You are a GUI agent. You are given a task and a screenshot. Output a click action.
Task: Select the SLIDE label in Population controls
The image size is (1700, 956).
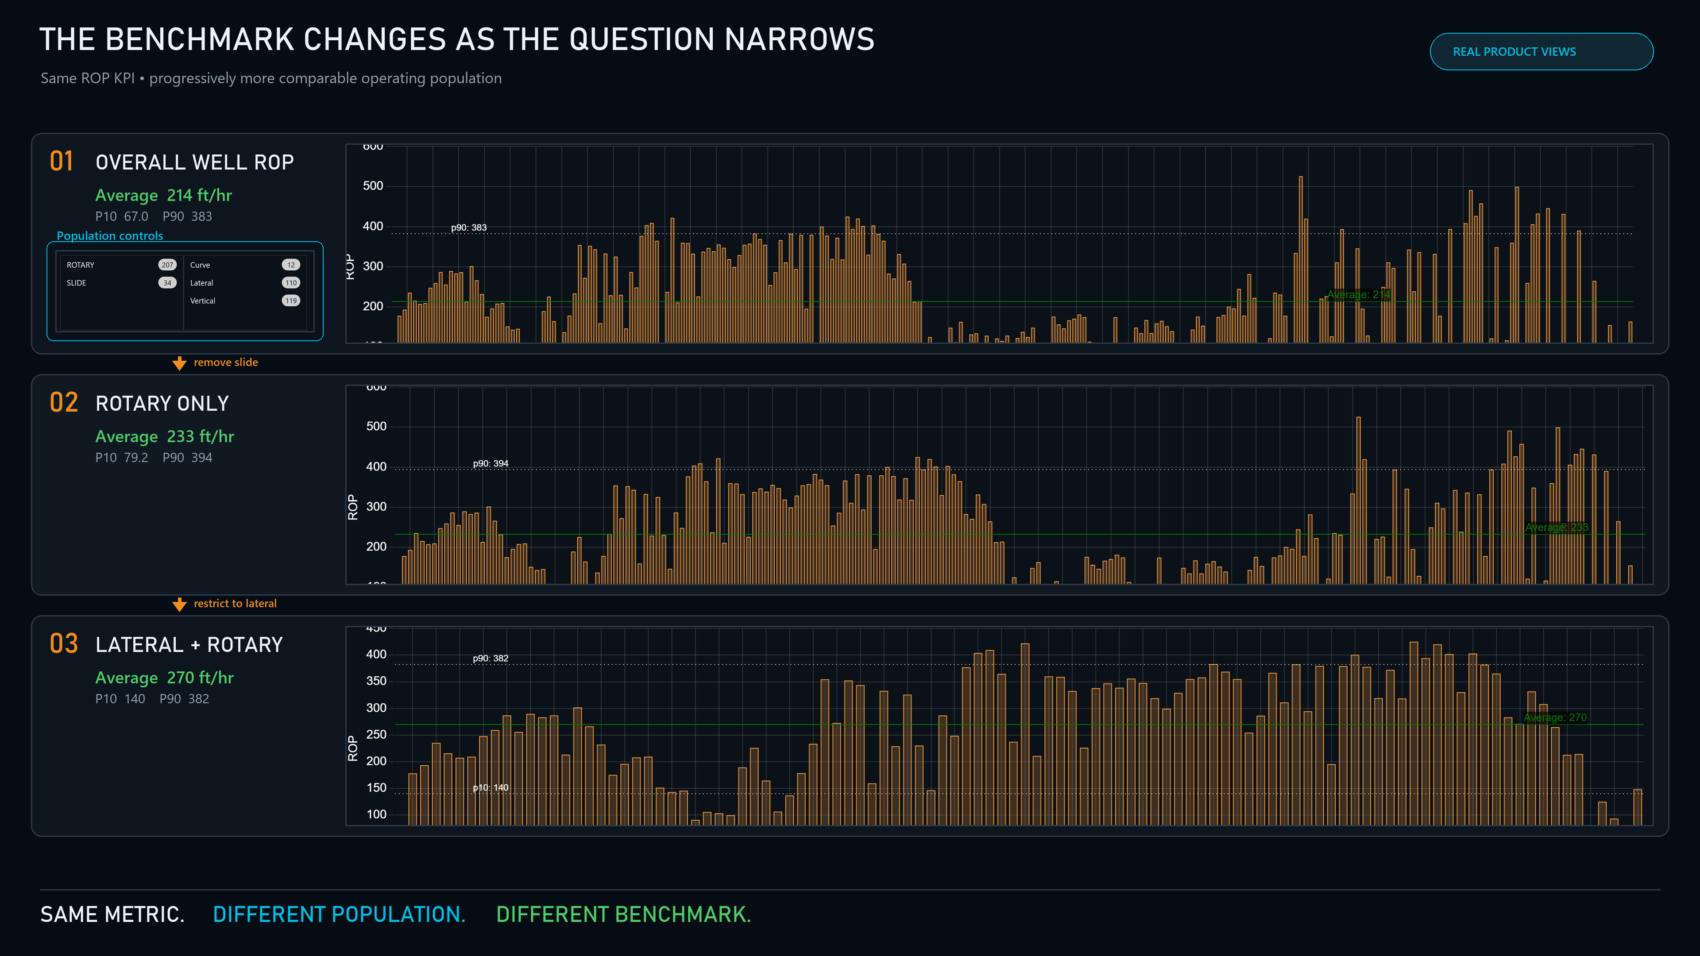(77, 283)
